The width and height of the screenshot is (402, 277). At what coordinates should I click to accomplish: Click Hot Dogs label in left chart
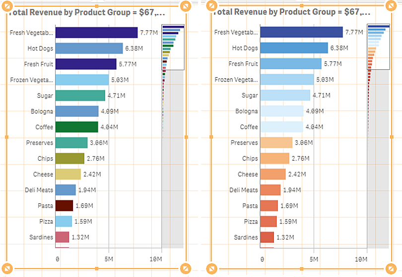tap(40, 48)
